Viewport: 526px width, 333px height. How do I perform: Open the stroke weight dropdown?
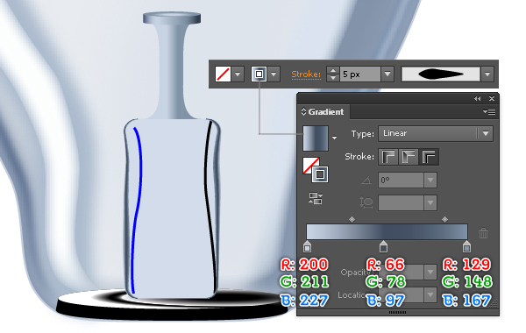click(x=387, y=74)
